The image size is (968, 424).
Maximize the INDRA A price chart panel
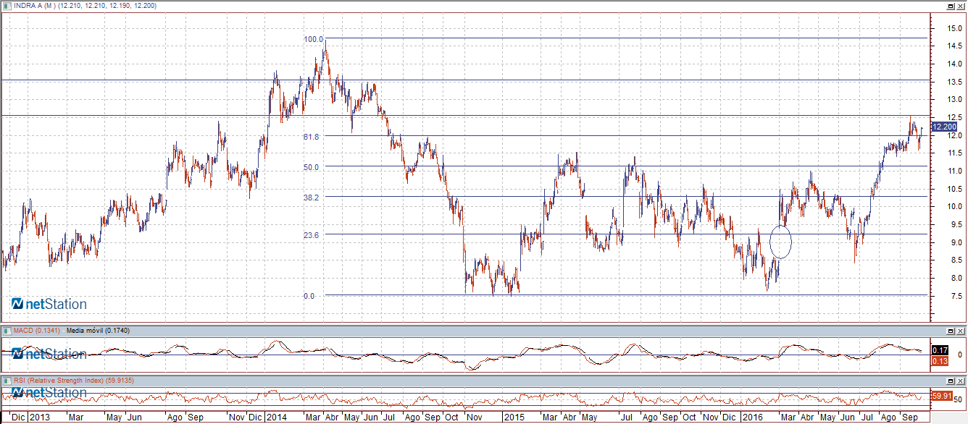tap(950, 6)
